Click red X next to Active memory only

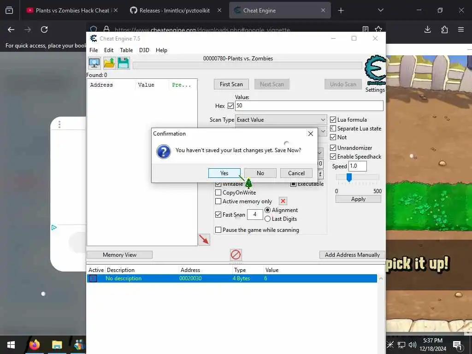(283, 201)
